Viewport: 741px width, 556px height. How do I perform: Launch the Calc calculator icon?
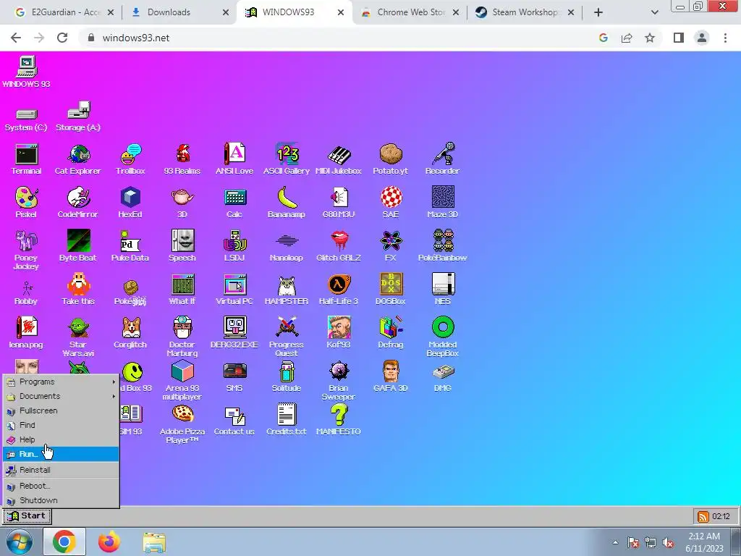234,203
